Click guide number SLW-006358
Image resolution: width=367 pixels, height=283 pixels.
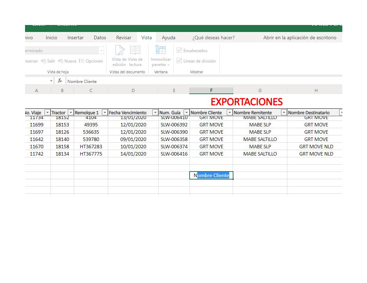coord(174,139)
